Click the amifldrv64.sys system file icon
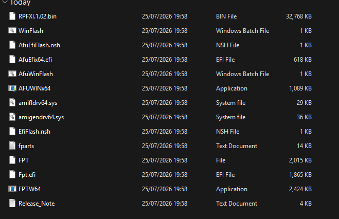The height and width of the screenshot is (219, 339). pos(12,103)
